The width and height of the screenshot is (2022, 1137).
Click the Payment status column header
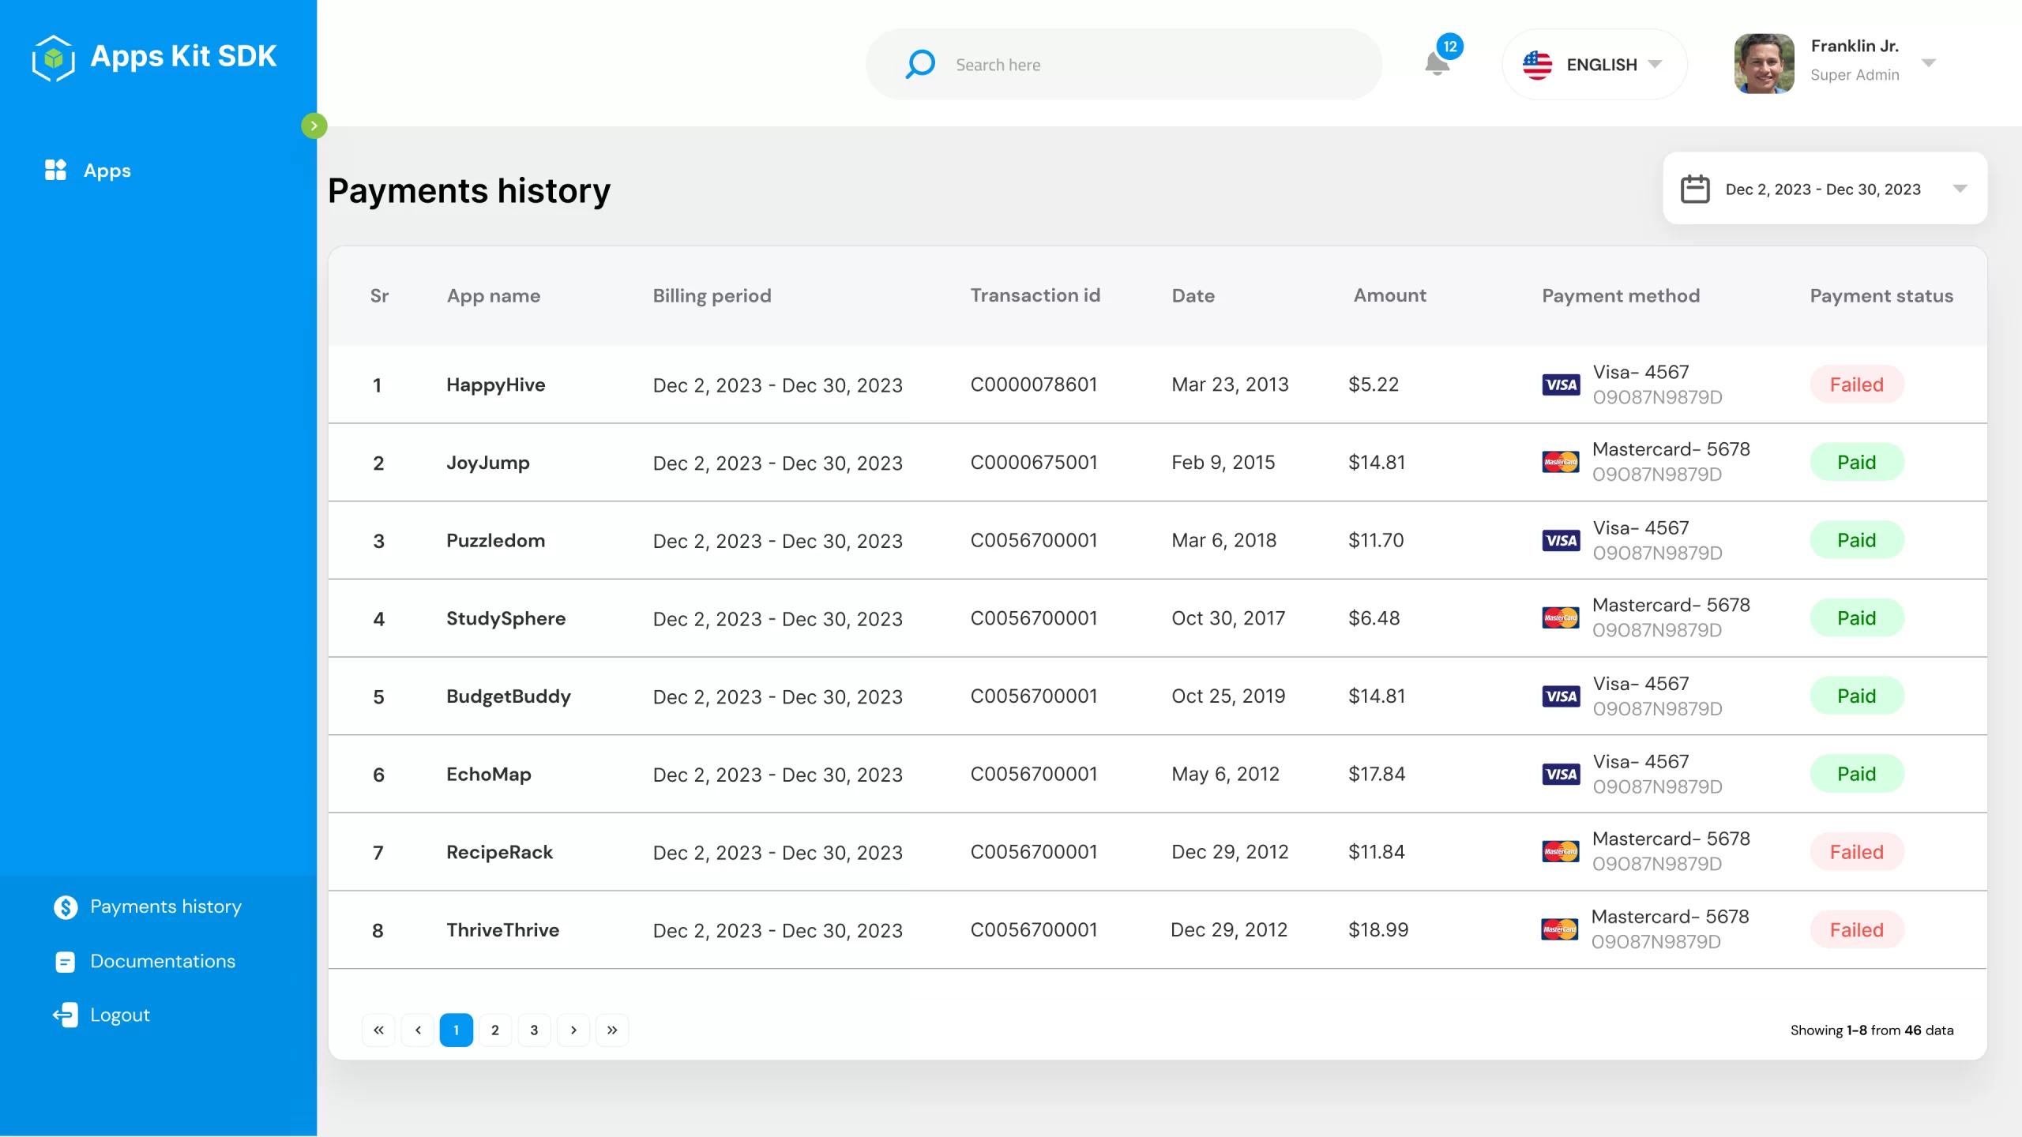(1881, 296)
